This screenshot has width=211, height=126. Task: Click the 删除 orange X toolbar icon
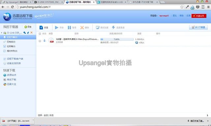pyautogui.click(x=82, y=28)
